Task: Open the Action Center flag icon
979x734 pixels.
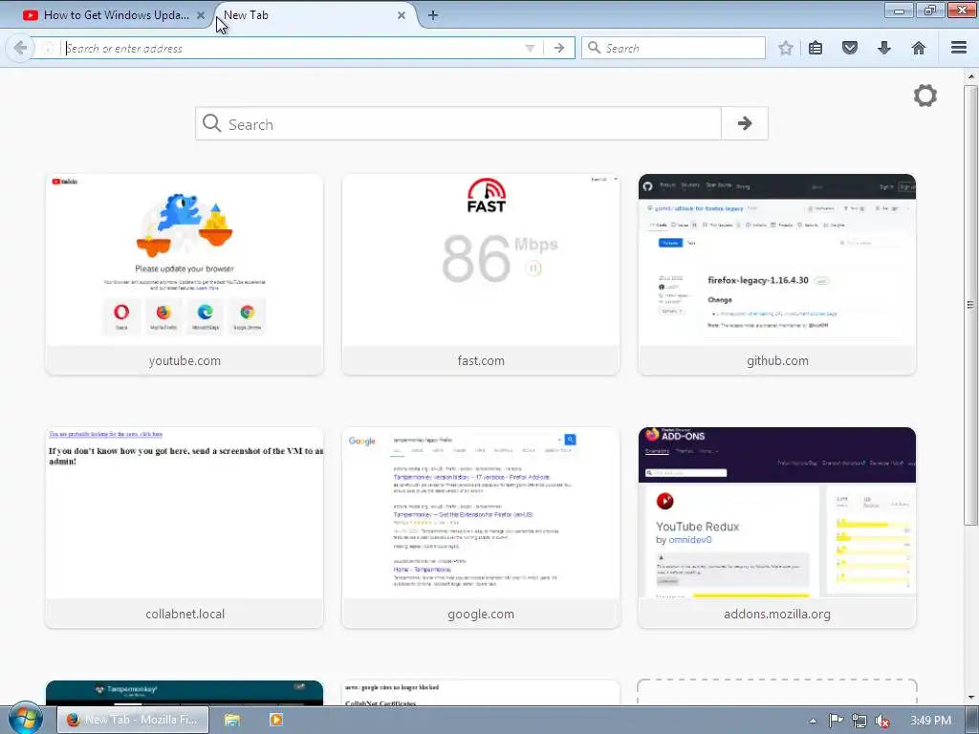Action: click(x=836, y=721)
